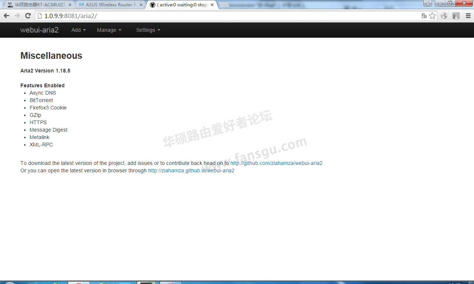Click the GZip list item

35,115
